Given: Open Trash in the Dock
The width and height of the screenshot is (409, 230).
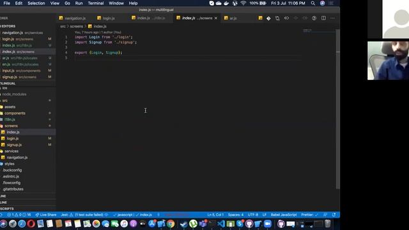Looking at the screenshot, I should click(328, 224).
